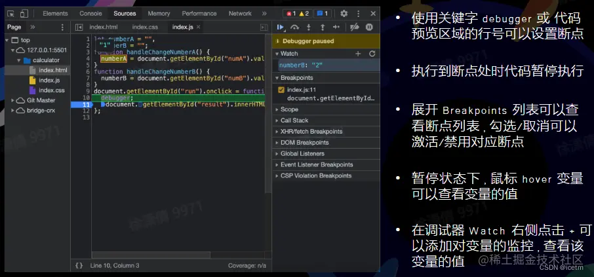Screen dimensions: 594x277
Task: Step over next function call
Action: coord(294,28)
